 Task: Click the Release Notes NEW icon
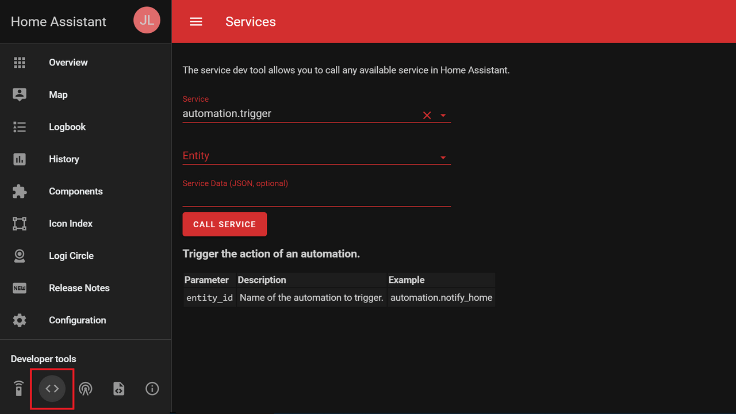point(20,288)
